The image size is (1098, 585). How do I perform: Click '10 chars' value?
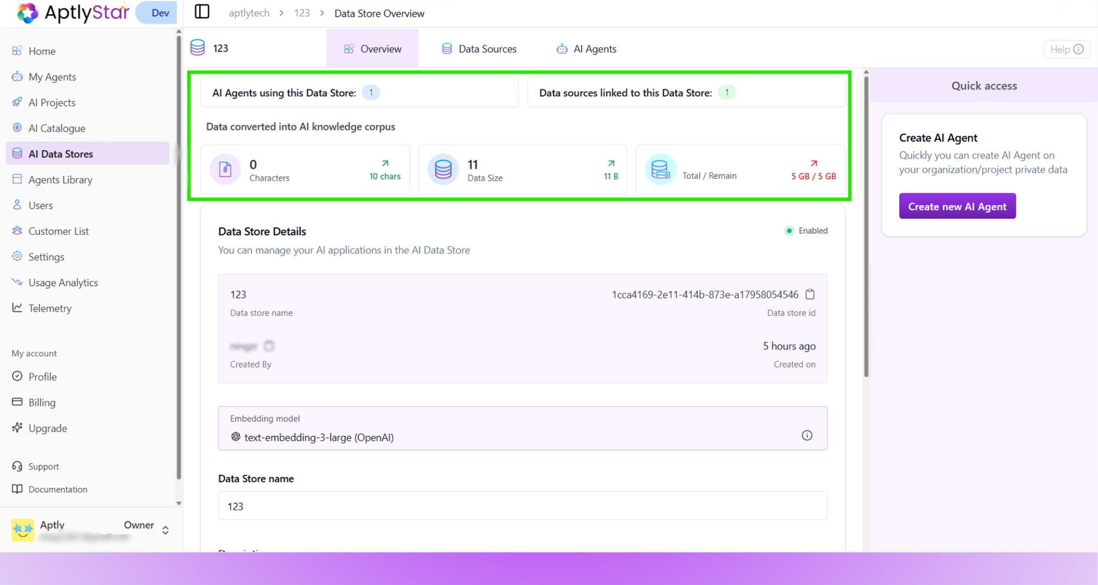click(x=385, y=176)
